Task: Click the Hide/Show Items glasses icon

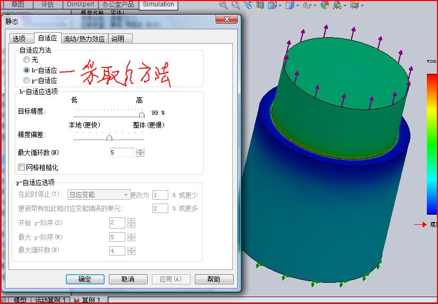Action: 307,5
